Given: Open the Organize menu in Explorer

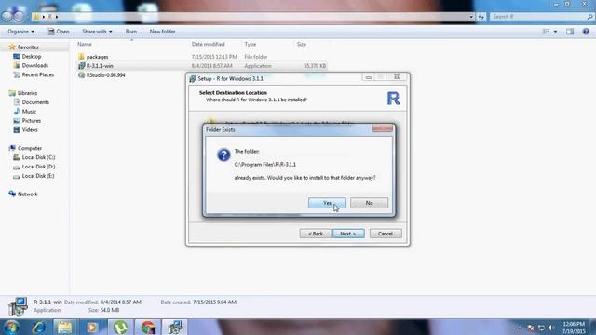Looking at the screenshot, I should tap(20, 32).
